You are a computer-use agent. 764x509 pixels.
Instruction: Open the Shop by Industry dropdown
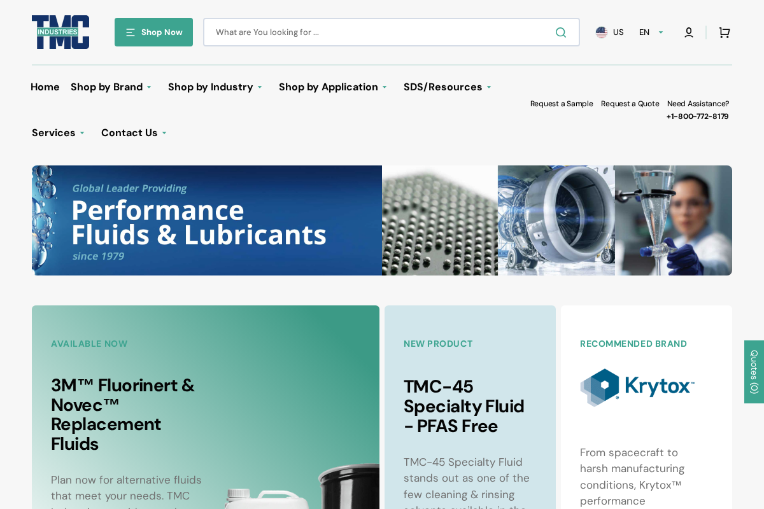[x=215, y=87]
